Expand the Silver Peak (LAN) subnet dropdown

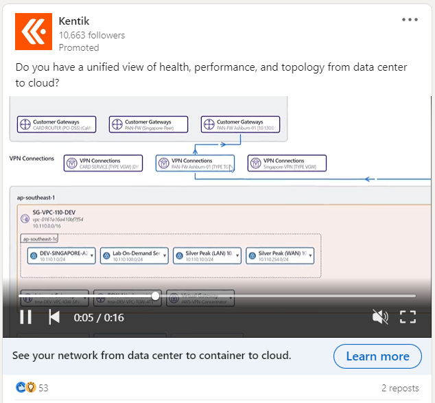[238, 255]
